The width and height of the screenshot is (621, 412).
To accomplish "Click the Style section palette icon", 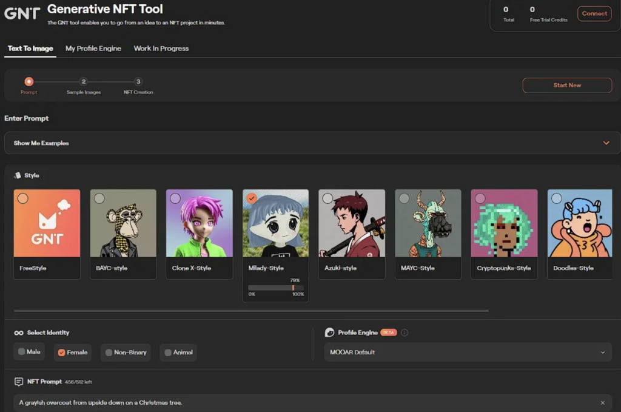I will 18,175.
